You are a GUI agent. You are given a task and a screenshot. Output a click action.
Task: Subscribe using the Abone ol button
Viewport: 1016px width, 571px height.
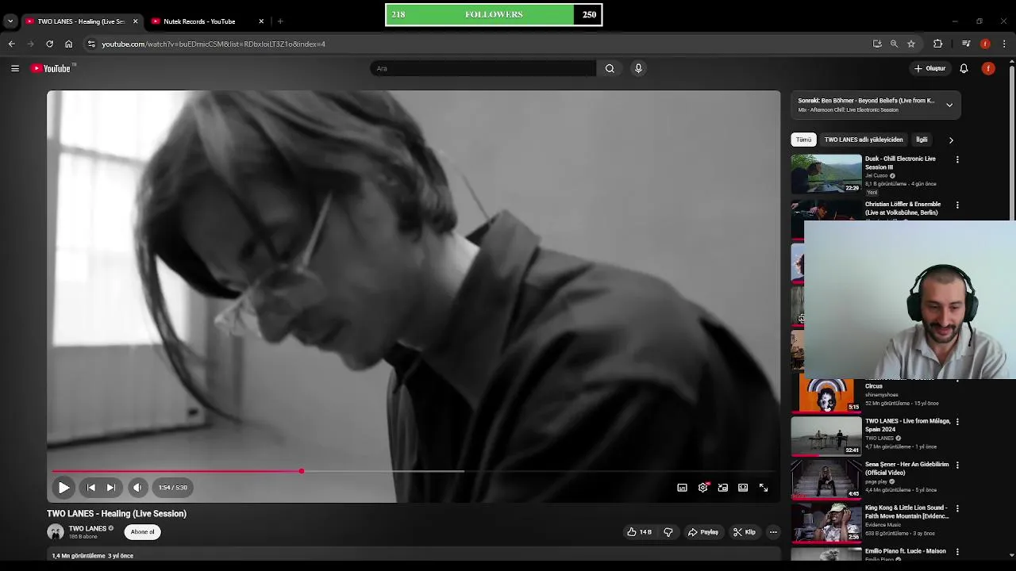143,532
